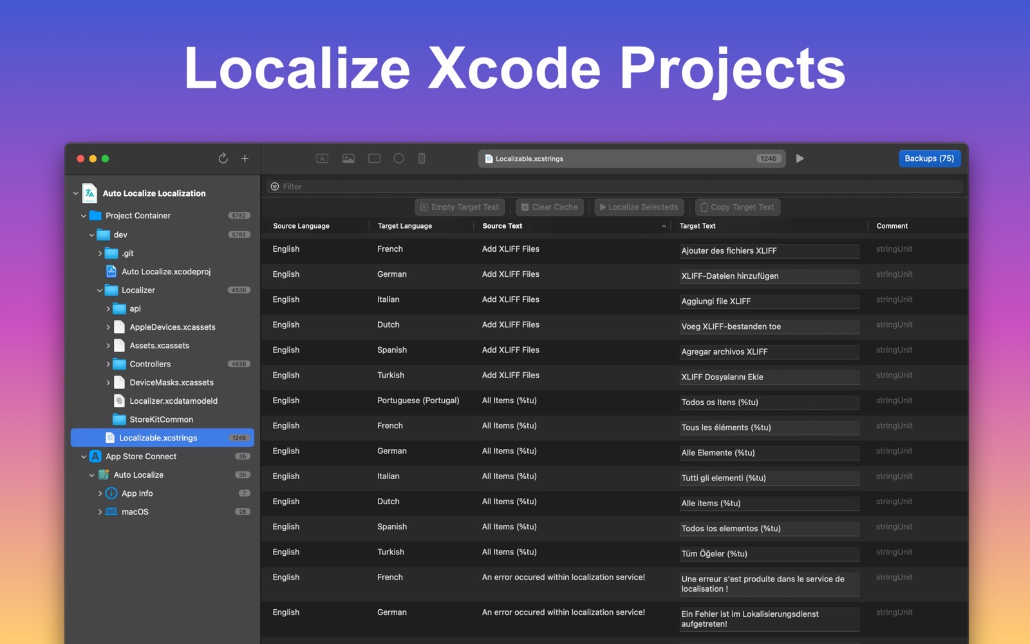Click the Copy Target Text button

(x=738, y=207)
